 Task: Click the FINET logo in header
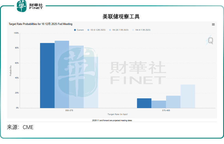(x=30, y=6)
